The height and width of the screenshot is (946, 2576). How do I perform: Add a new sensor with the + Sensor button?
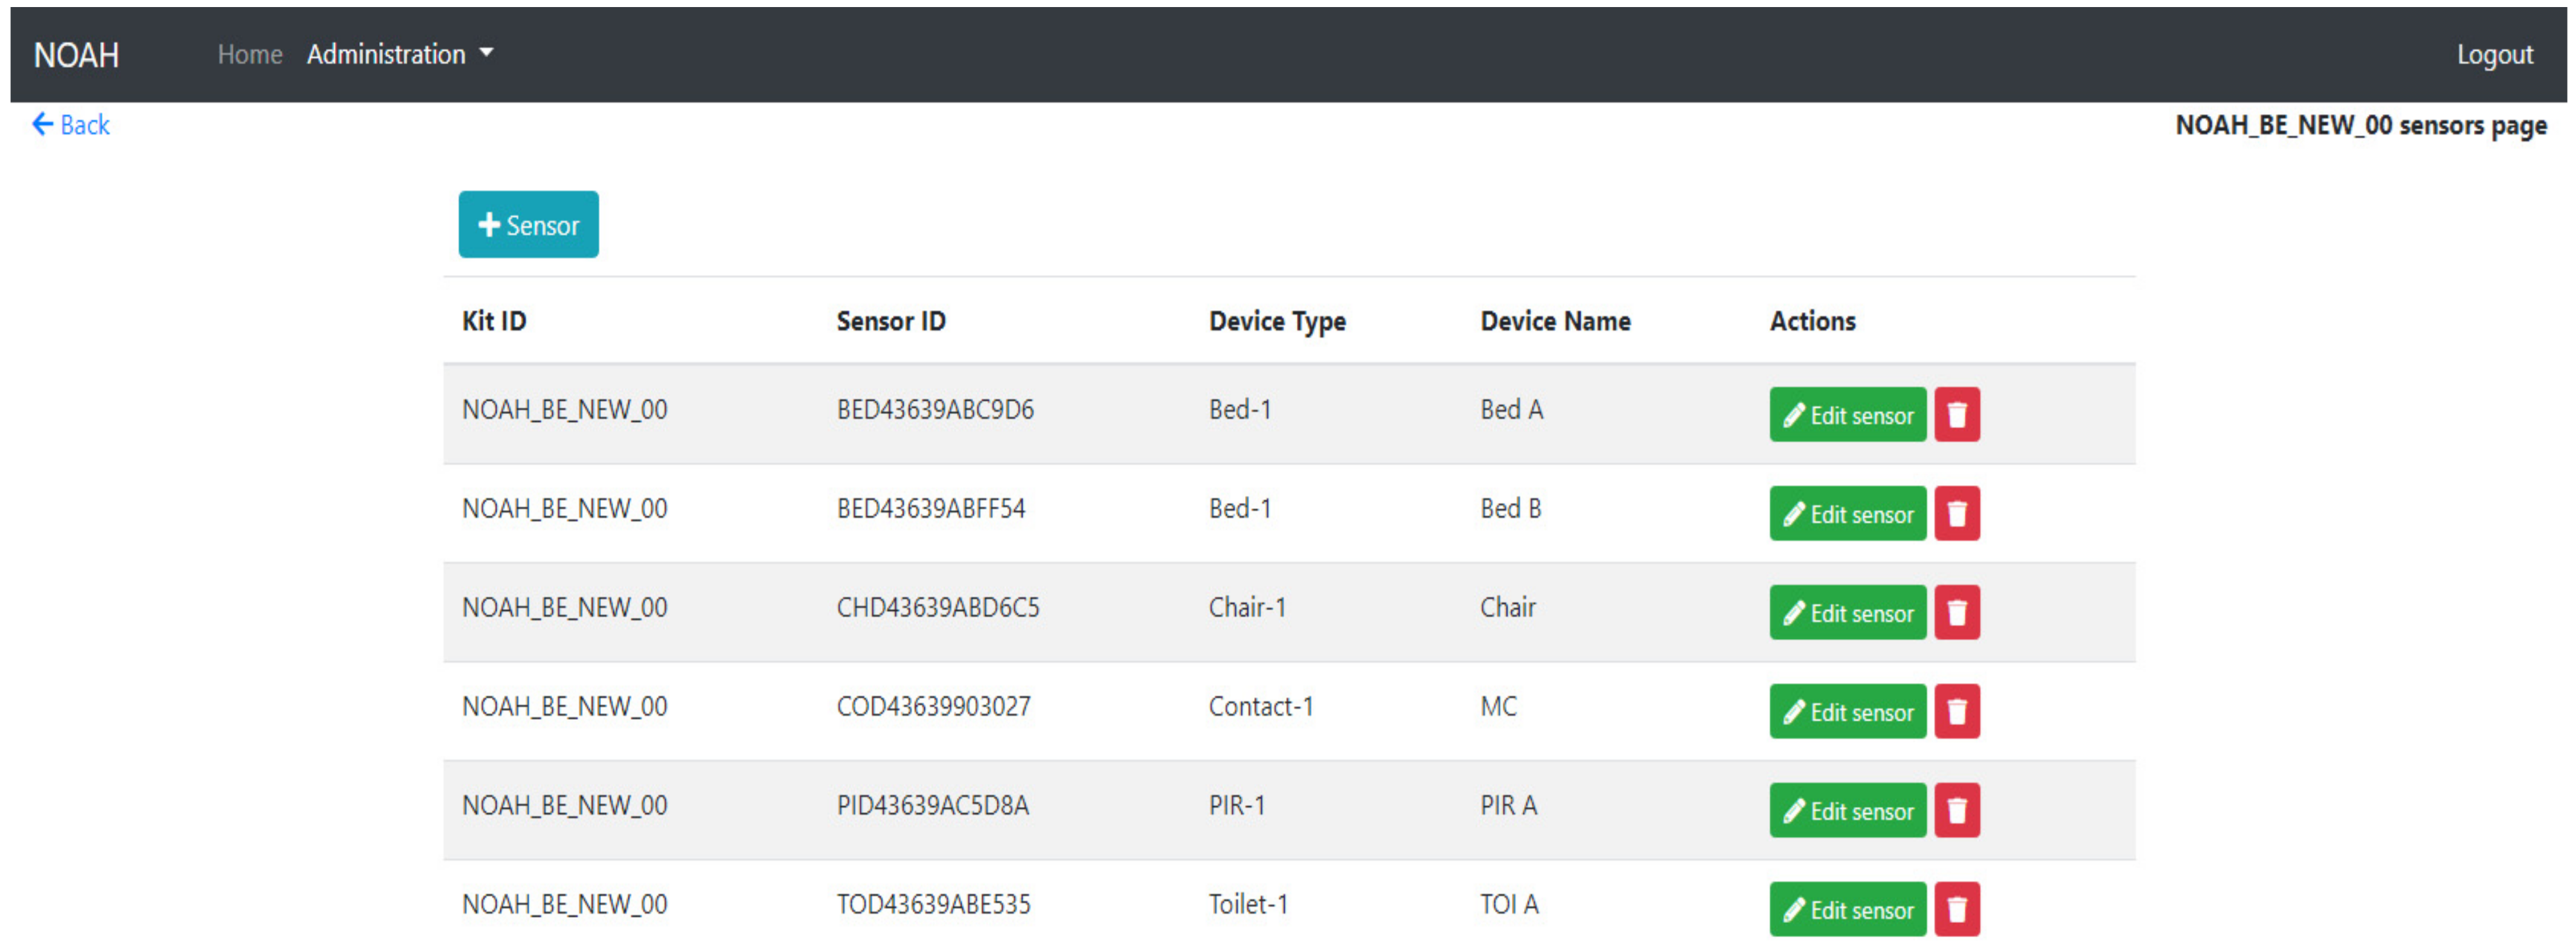tap(528, 225)
